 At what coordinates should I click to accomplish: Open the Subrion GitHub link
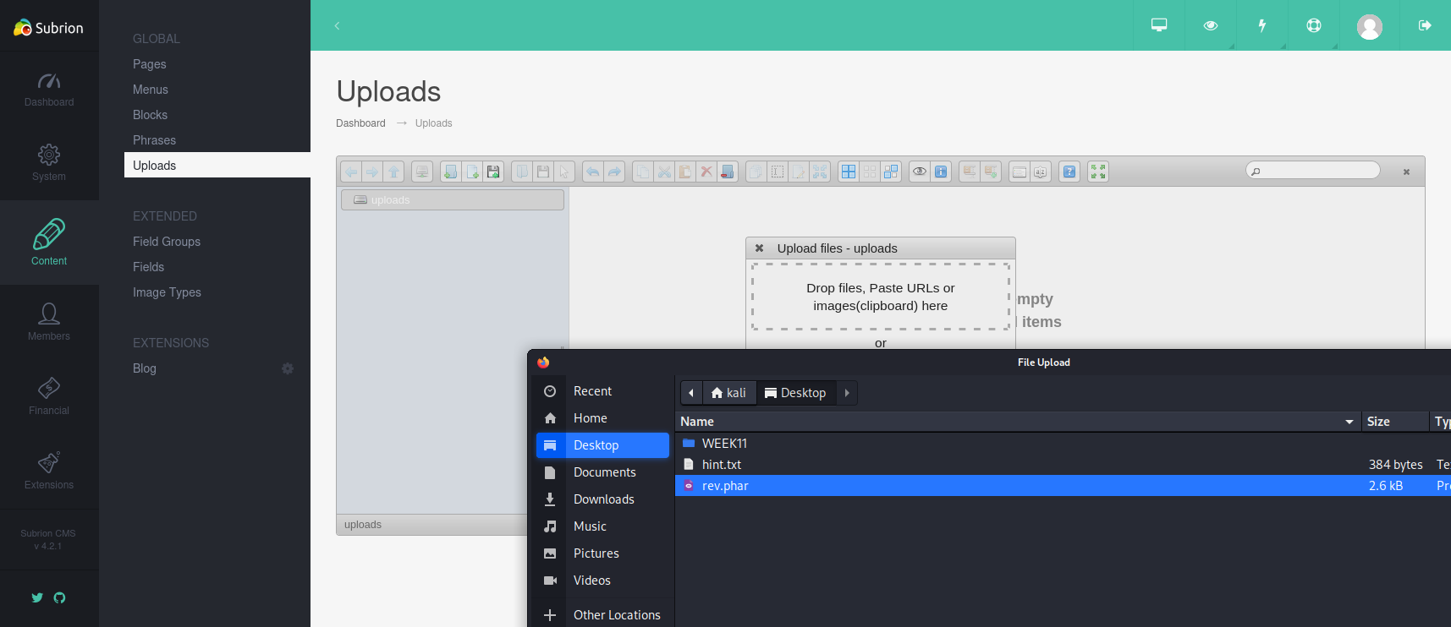point(59,597)
